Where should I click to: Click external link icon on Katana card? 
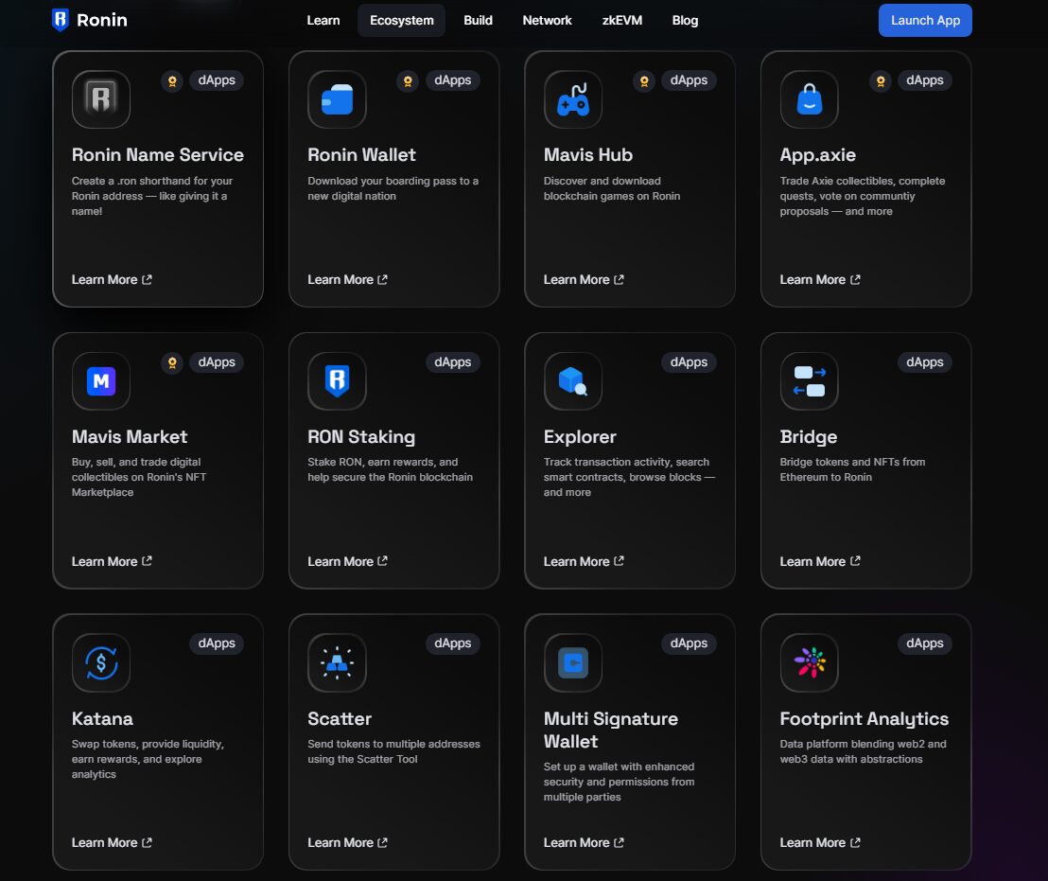(x=147, y=842)
